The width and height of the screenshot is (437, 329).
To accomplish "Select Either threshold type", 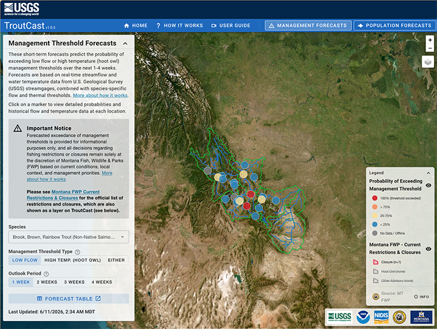I will [x=116, y=260].
